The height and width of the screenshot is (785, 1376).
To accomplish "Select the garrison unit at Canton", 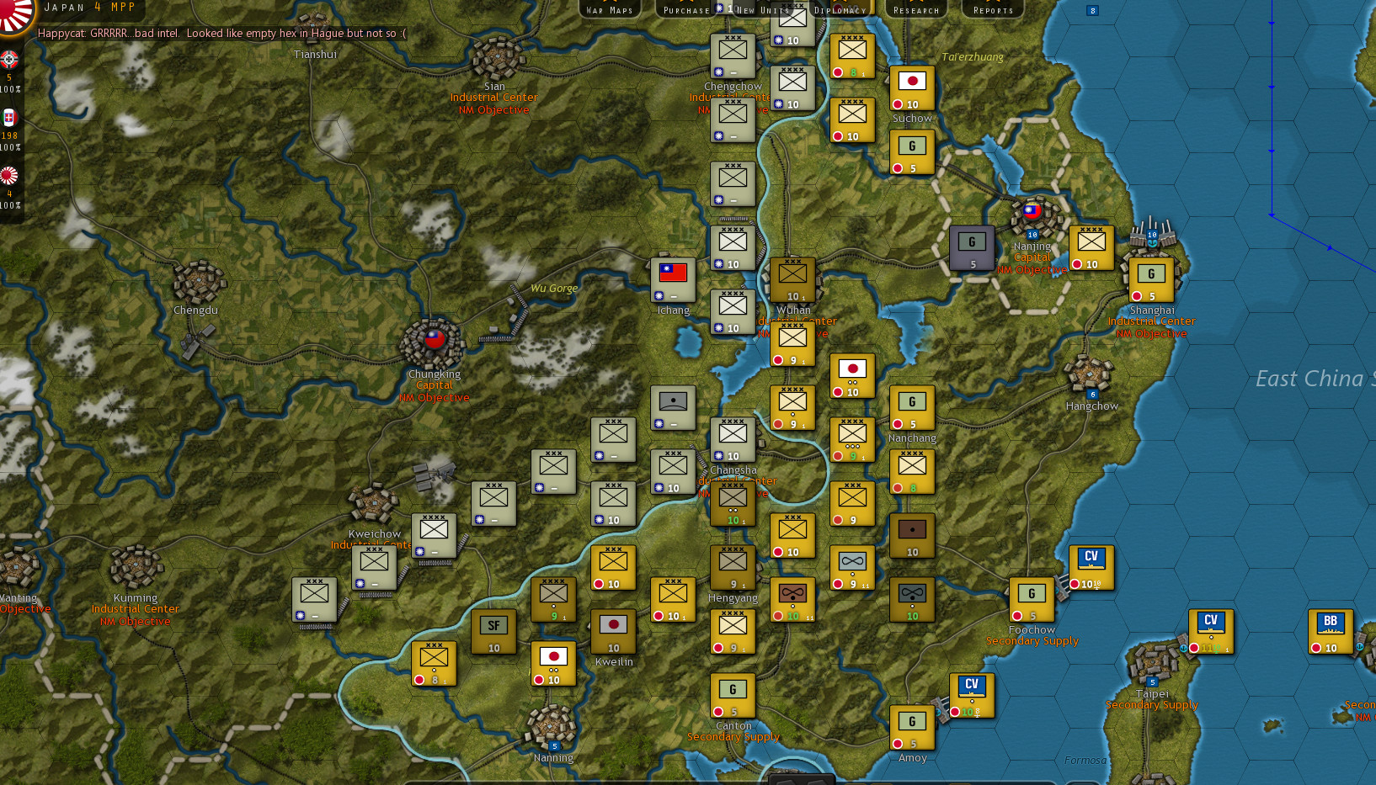I will click(x=733, y=696).
